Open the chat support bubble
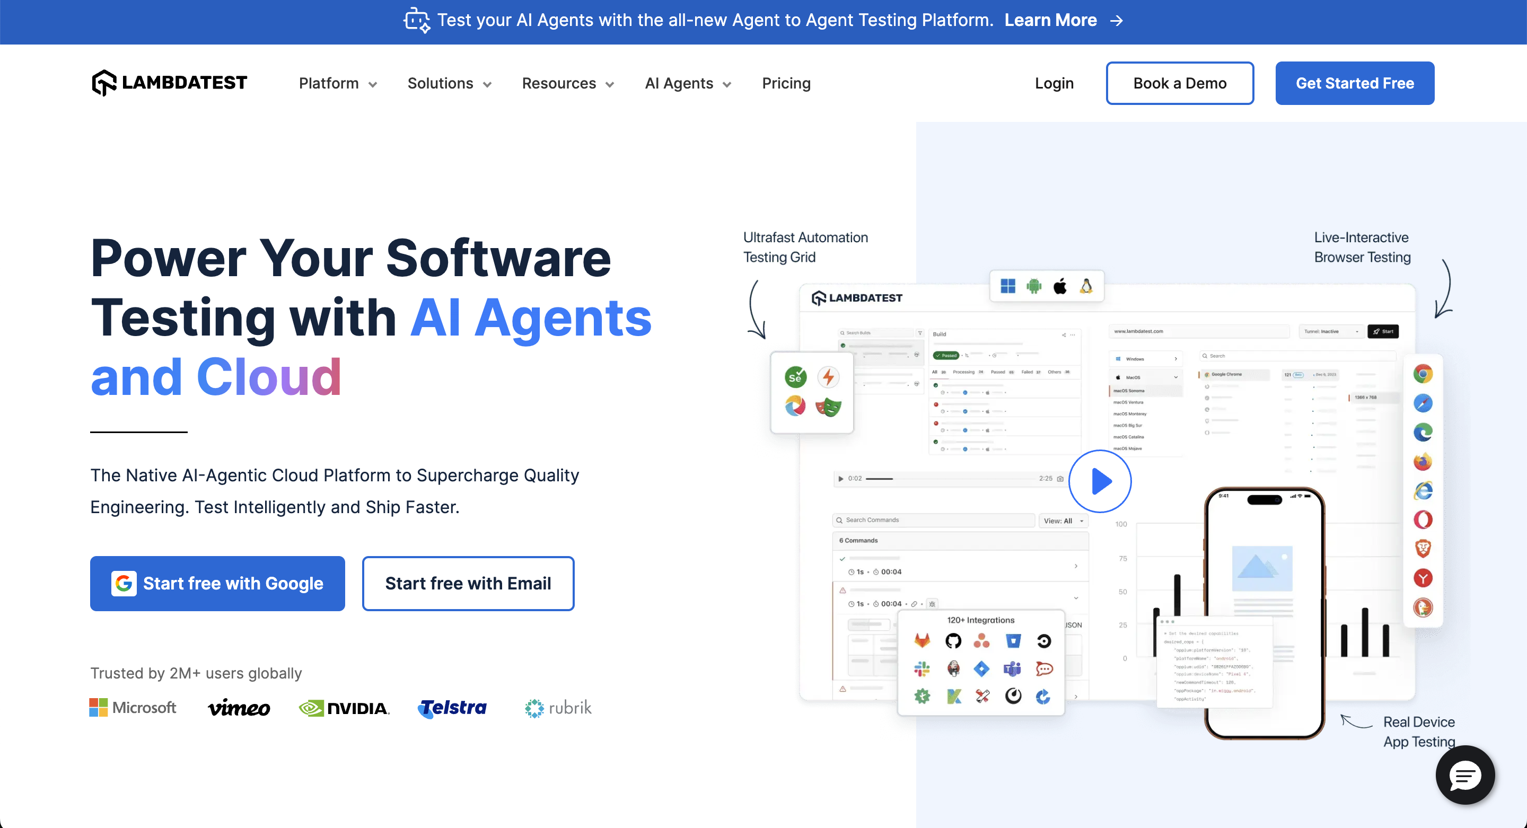 [1465, 775]
